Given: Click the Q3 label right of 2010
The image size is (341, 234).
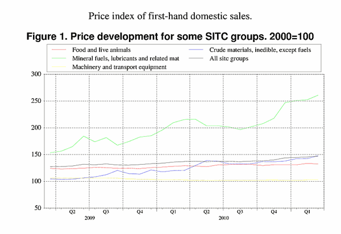Looking at the screenshot, I should coord(240,212).
